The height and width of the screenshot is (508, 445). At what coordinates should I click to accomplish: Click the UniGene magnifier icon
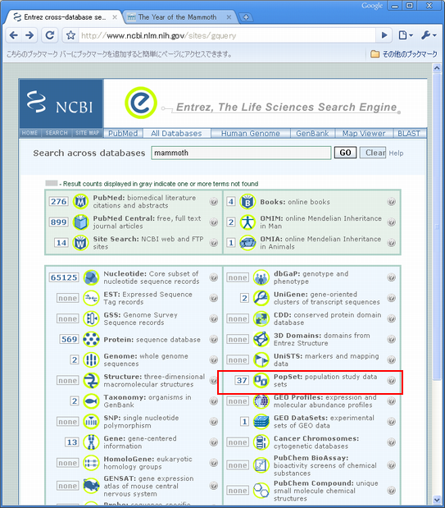261,298
